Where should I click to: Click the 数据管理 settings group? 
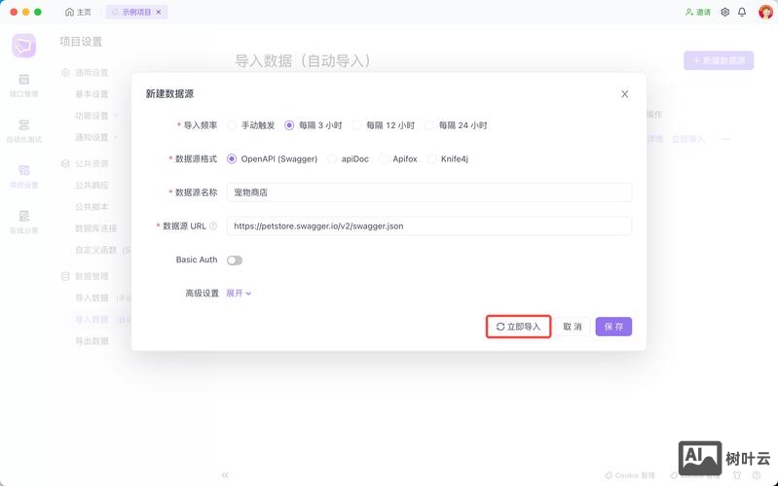(85, 276)
